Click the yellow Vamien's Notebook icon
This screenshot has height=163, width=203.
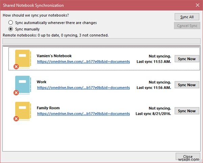click(22, 59)
